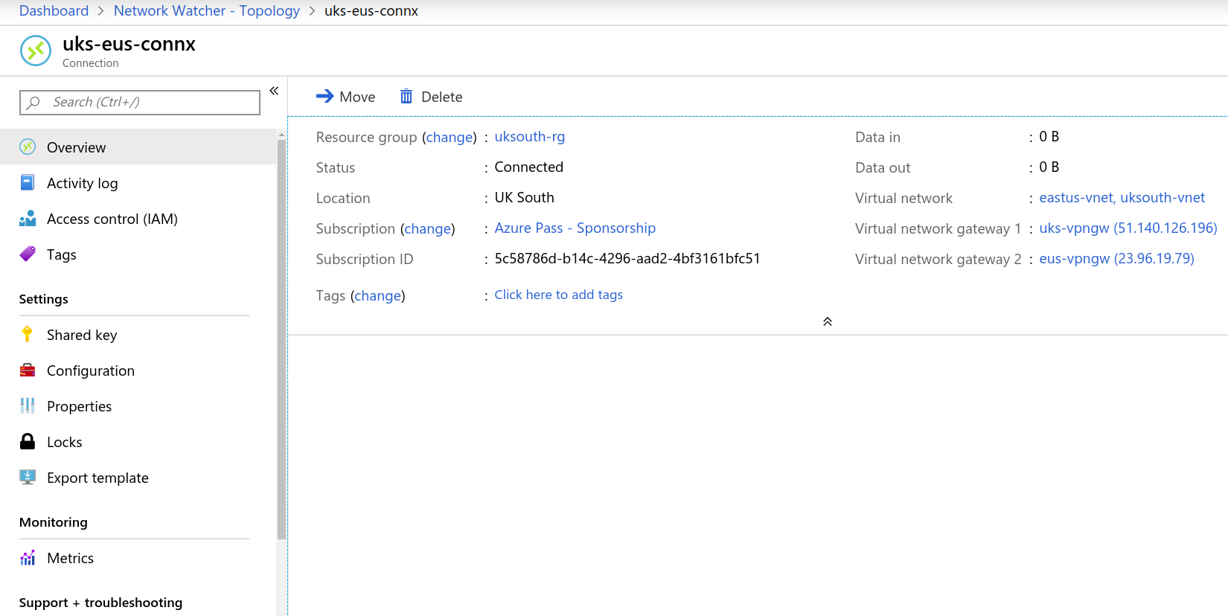This screenshot has height=616, width=1228.
Task: Change the subscription
Action: point(428,228)
